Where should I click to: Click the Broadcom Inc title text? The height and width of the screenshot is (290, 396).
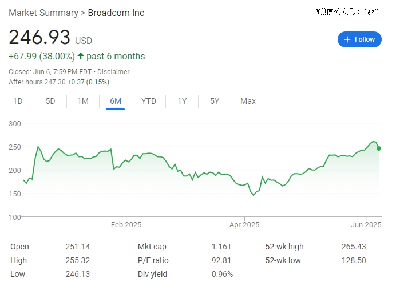(116, 13)
